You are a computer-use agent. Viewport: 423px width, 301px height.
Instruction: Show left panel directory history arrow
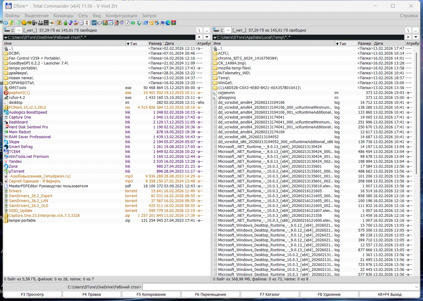click(207, 37)
